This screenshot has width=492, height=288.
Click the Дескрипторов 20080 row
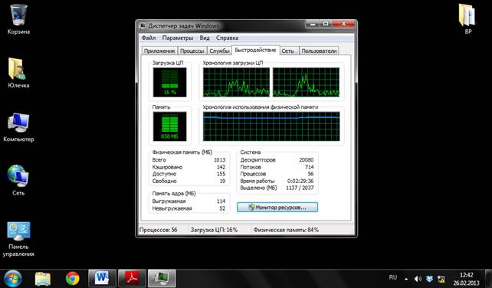tap(277, 160)
